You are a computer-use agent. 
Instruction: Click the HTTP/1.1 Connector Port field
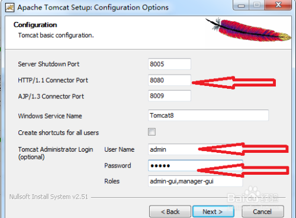pyautogui.click(x=169, y=80)
